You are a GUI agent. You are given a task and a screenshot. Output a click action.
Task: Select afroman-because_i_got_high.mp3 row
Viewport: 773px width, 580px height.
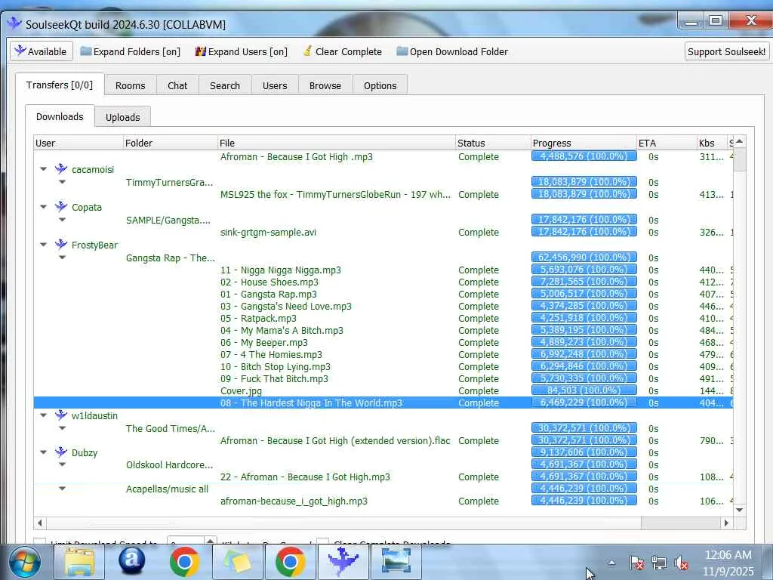[x=294, y=501]
